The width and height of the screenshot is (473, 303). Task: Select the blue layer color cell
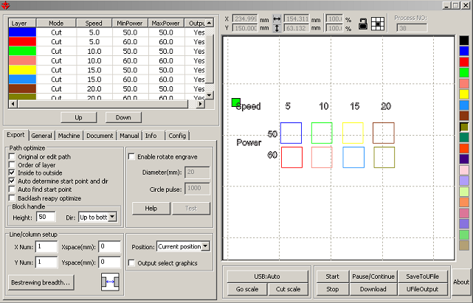coord(22,32)
